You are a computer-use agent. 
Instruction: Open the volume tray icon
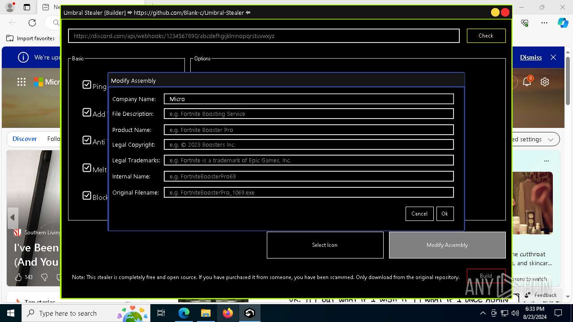pyautogui.click(x=515, y=313)
